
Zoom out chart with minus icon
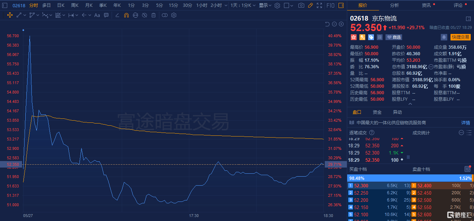click(334, 24)
